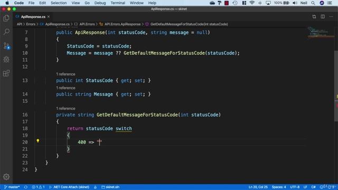The height and width of the screenshot is (190, 338).
Task: Change language mode C# in status bar
Action: pos(313,187)
